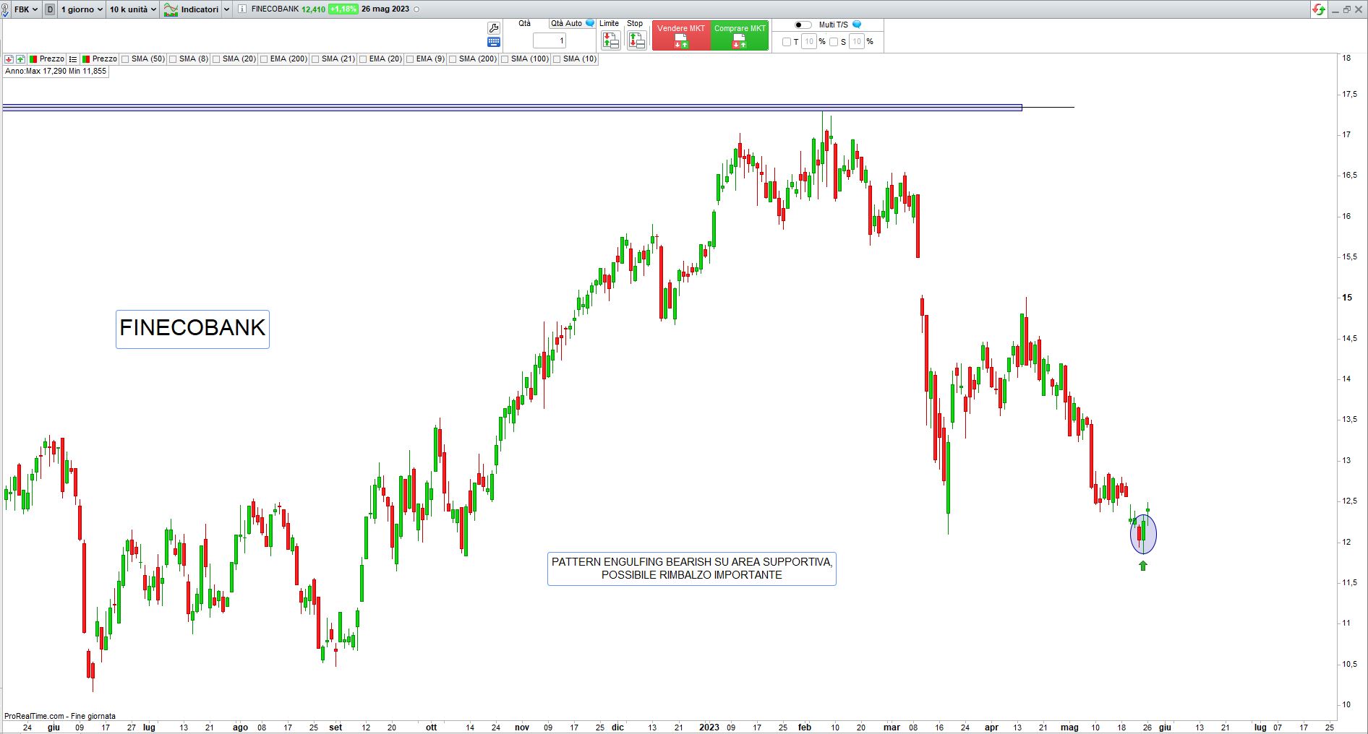Click the Indicatori chart icon
1368x734 pixels.
(x=171, y=9)
